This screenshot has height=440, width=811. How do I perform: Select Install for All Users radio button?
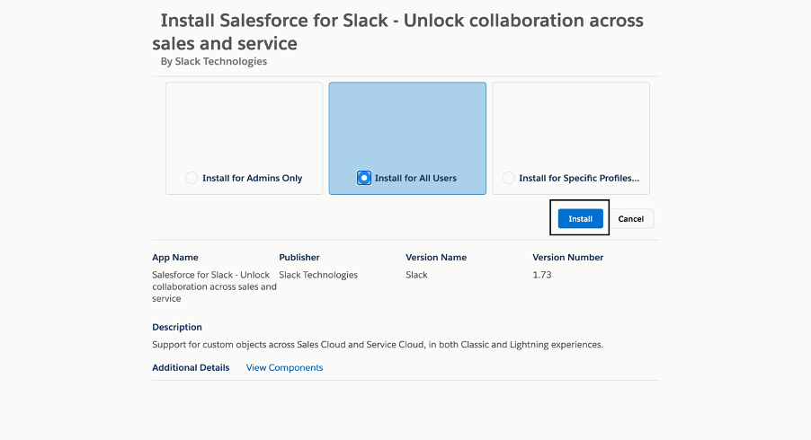(x=364, y=178)
